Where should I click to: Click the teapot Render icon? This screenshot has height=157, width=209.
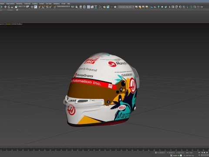tap(115, 7)
